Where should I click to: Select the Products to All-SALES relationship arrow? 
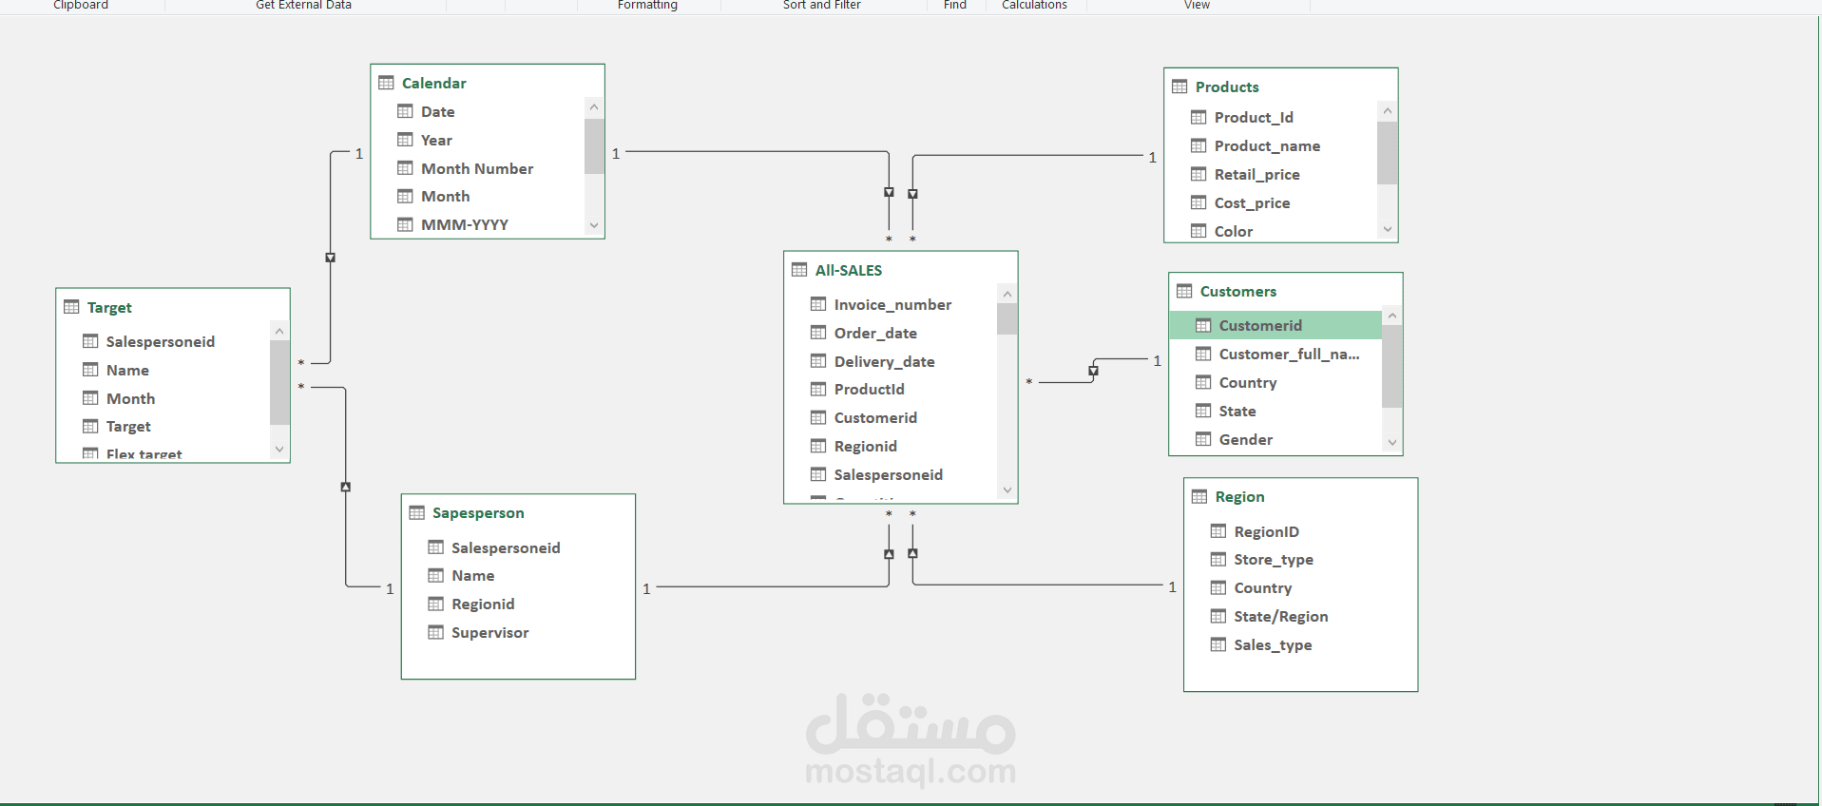click(x=912, y=194)
